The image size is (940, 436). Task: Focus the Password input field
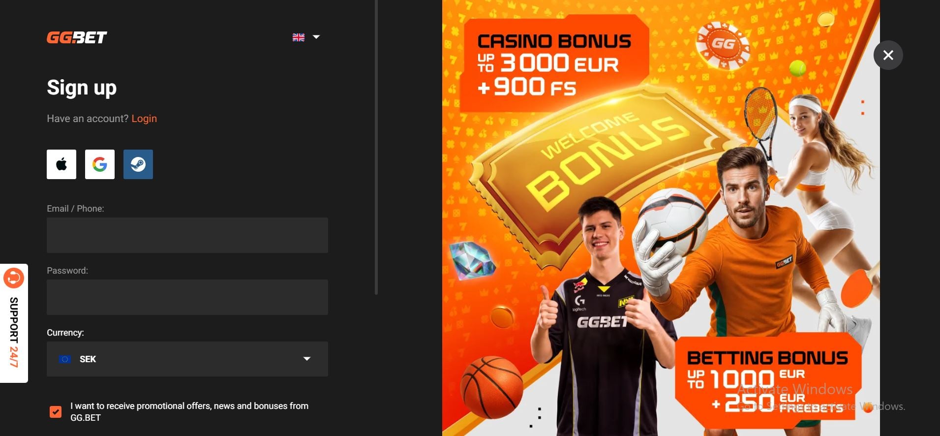point(187,297)
